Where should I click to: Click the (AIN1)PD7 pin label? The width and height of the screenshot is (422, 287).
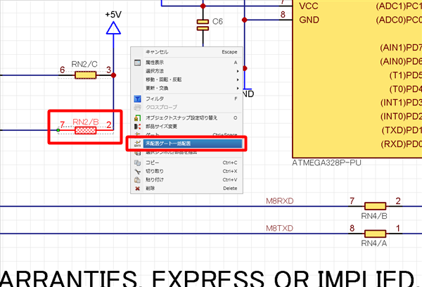click(401, 48)
